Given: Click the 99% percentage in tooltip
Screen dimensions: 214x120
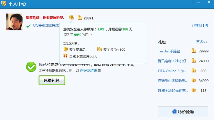Looking at the screenshot, I should tap(77, 35).
